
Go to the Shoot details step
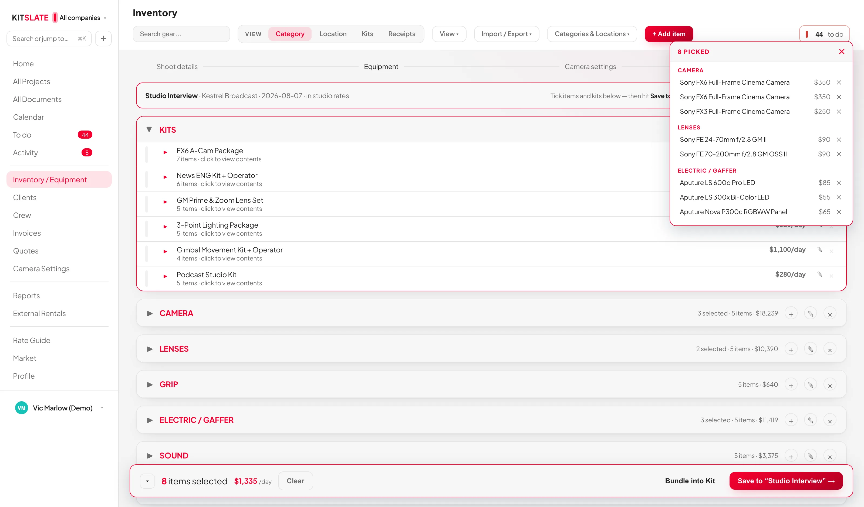(177, 67)
